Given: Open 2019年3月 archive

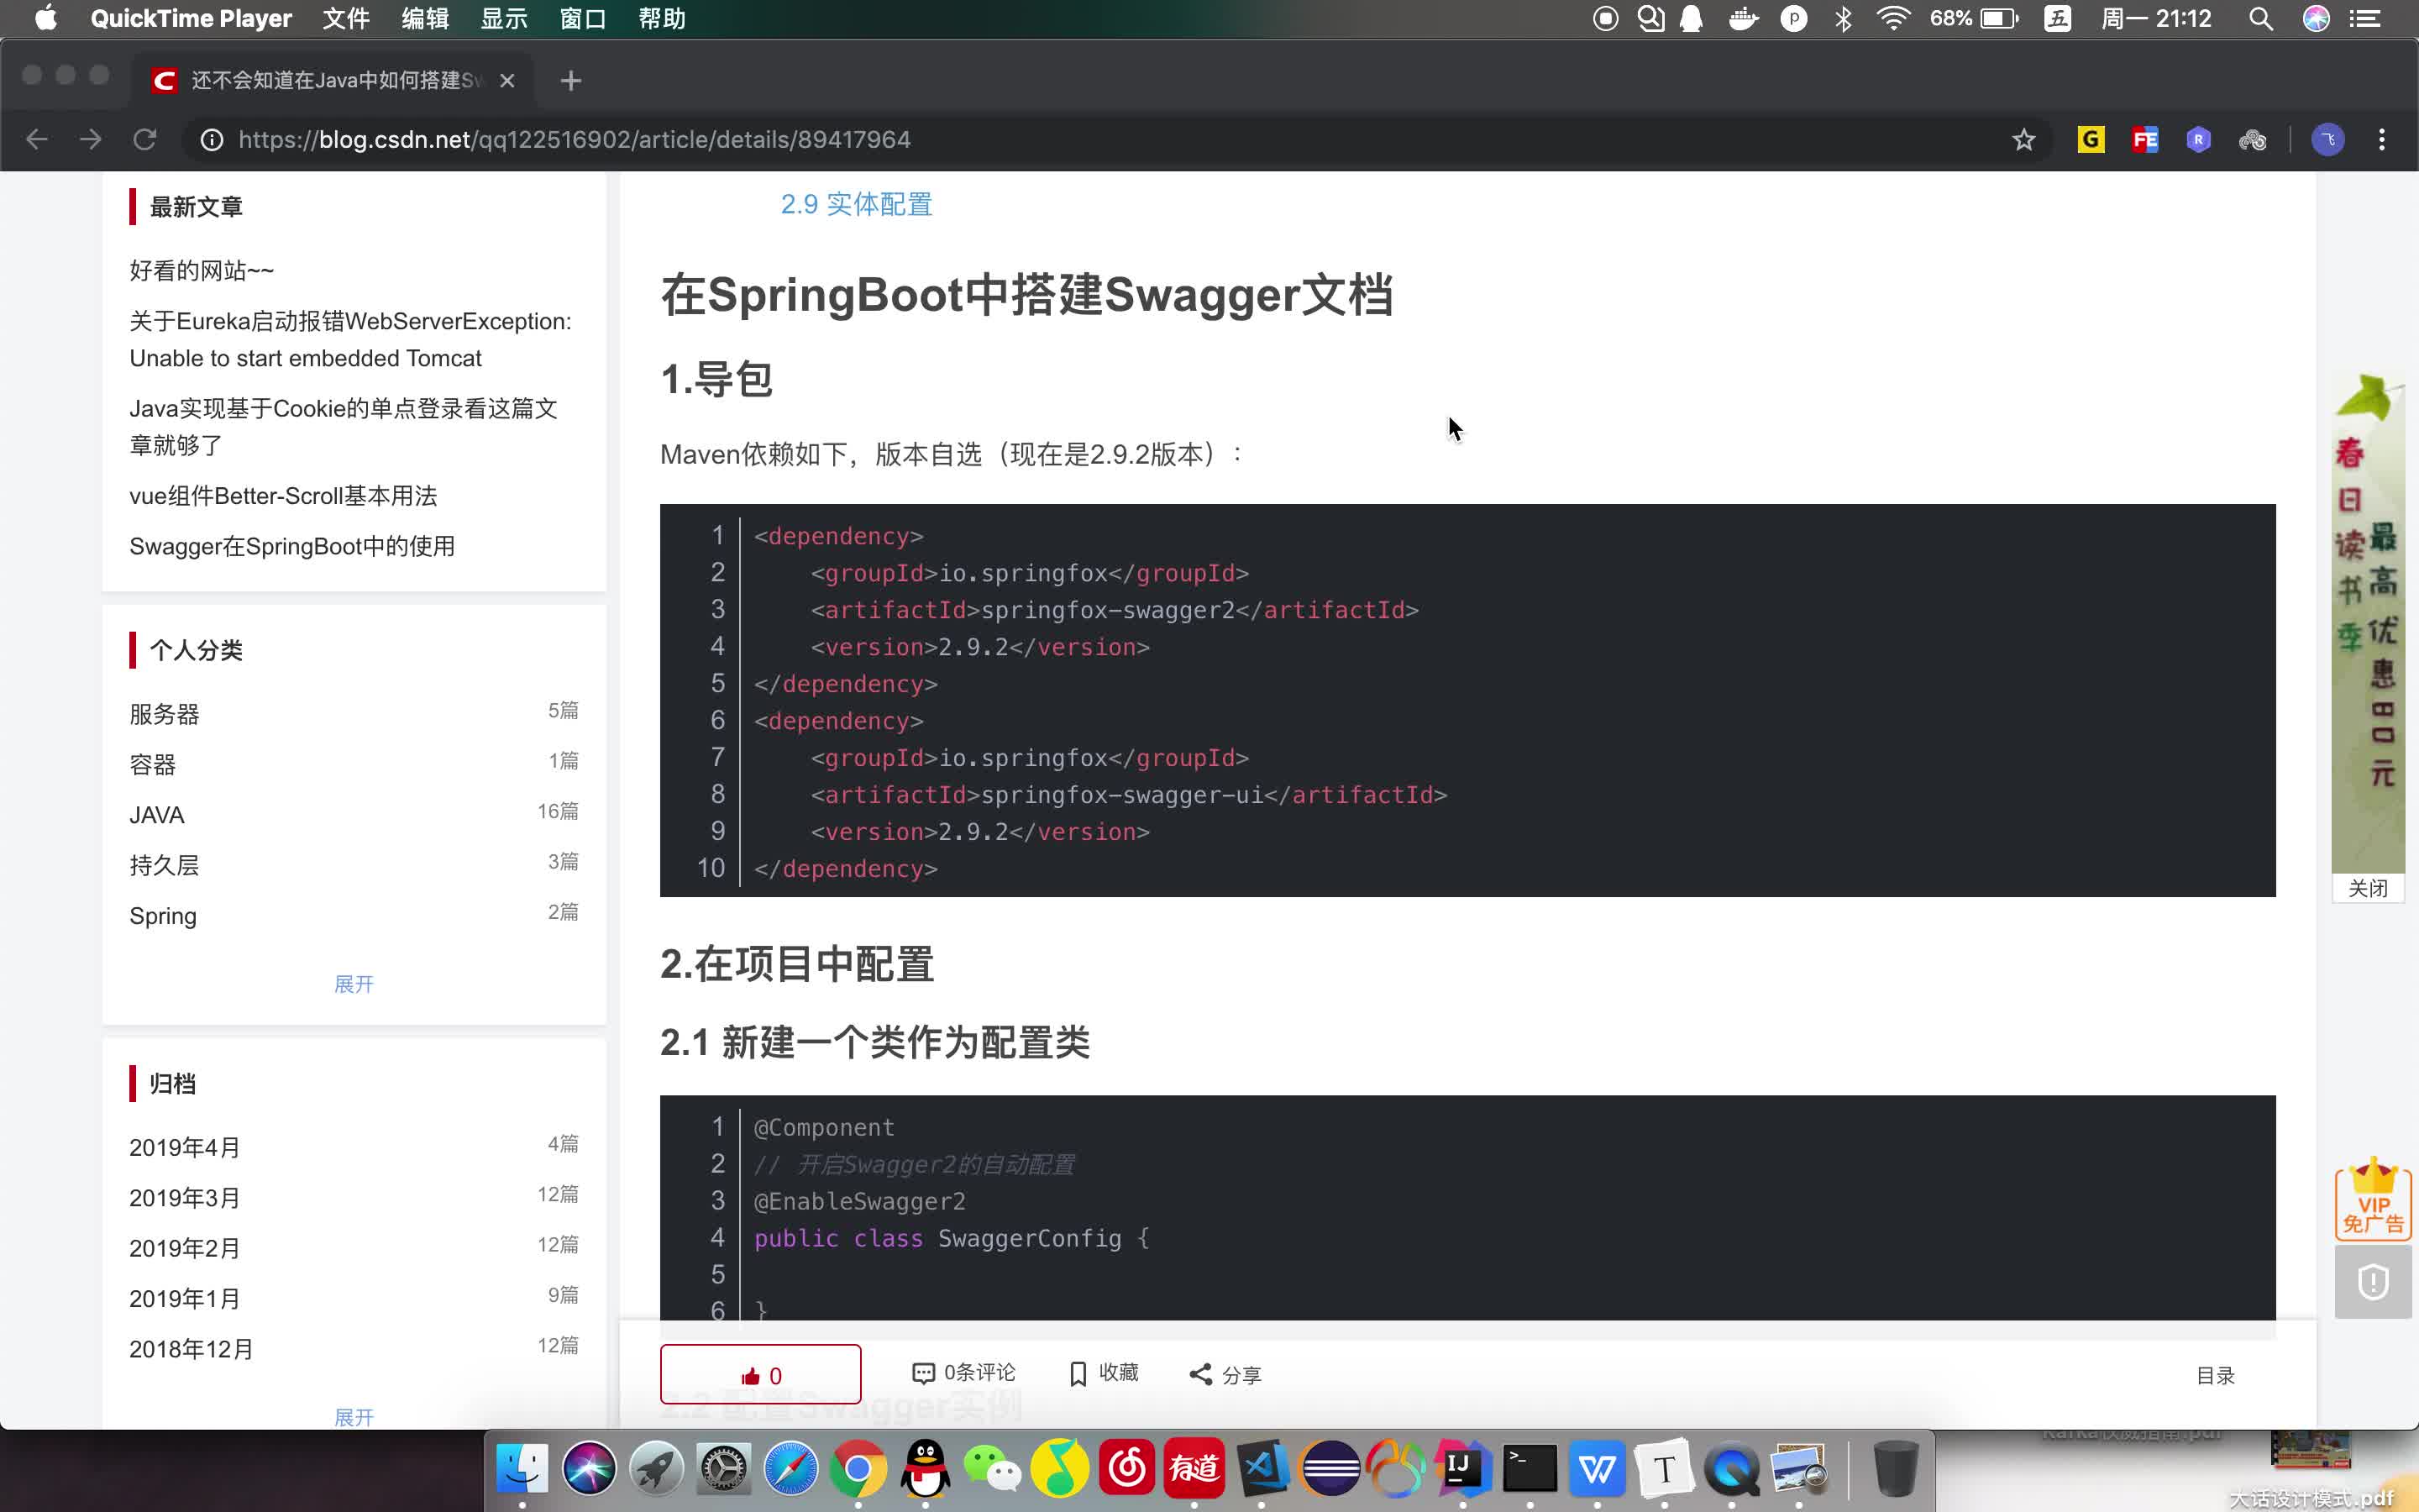Looking at the screenshot, I should [185, 1197].
